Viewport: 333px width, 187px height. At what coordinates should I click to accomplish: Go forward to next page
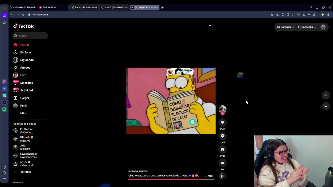coord(18,15)
